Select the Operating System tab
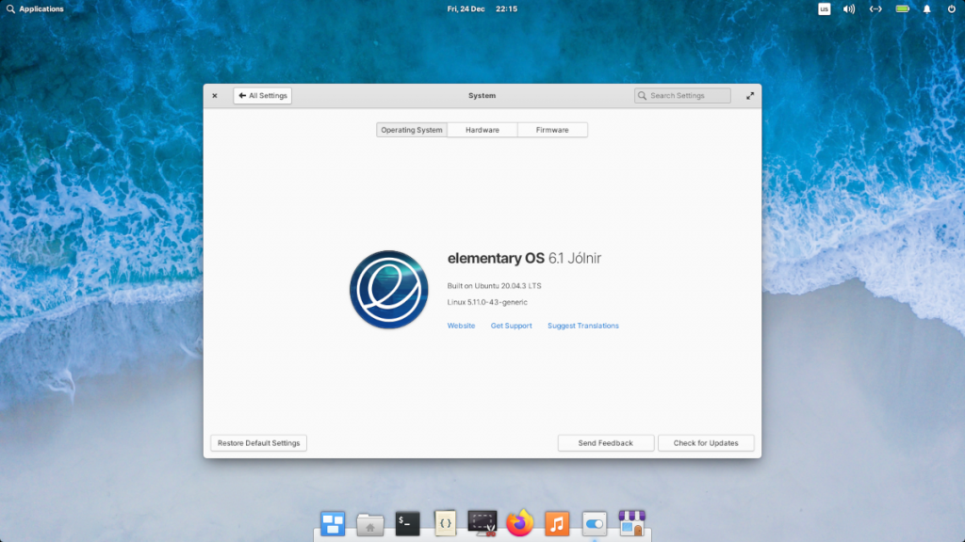This screenshot has height=542, width=965. click(412, 129)
